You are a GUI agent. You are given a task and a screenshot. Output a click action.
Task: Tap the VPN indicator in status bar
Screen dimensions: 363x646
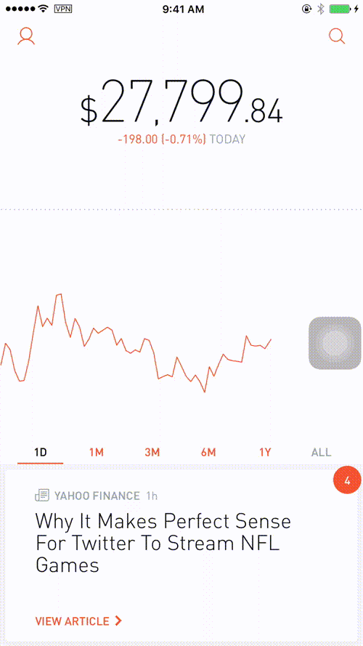[x=63, y=9]
